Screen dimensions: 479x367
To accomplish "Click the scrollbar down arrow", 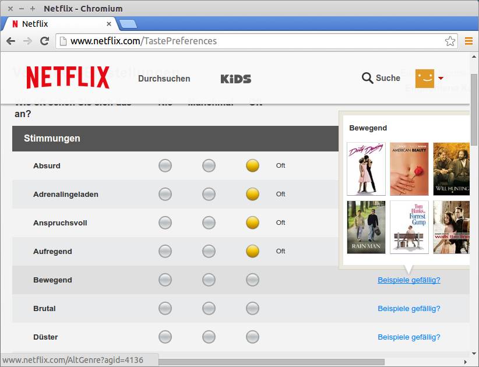I will pyautogui.click(x=474, y=354).
